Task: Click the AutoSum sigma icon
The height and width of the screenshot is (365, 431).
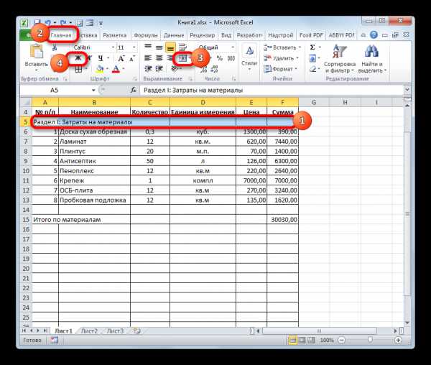Action: [312, 47]
